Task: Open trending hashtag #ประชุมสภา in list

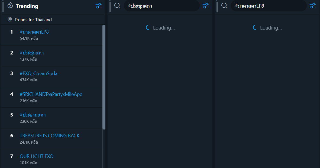Action: pos(32,53)
